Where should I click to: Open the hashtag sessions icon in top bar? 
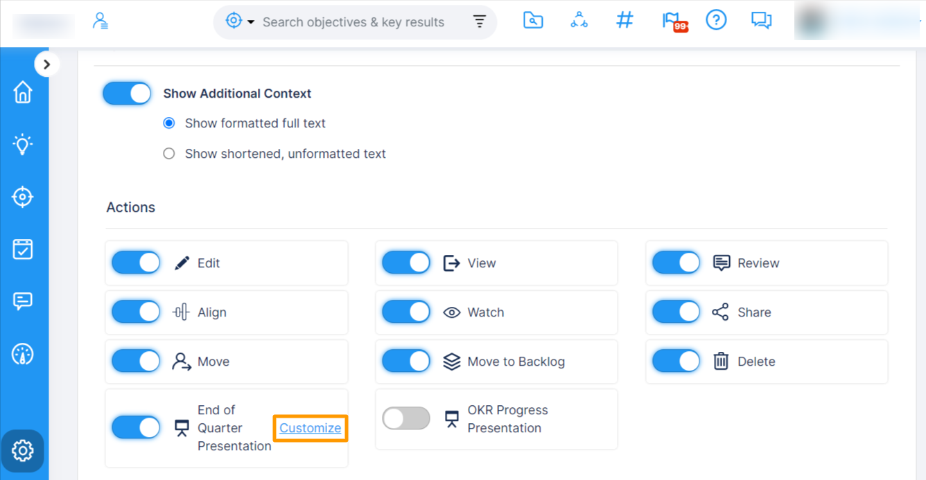[624, 20]
